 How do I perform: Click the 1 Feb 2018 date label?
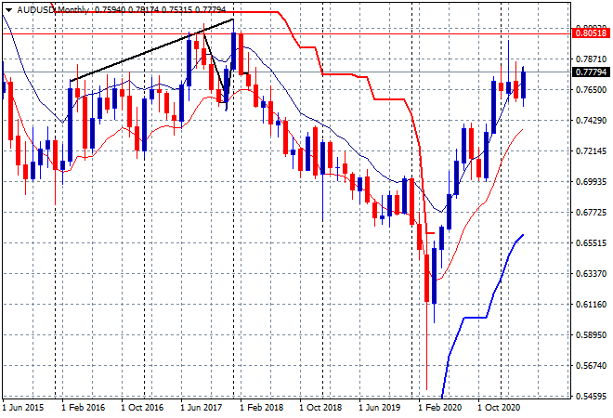coord(261,408)
